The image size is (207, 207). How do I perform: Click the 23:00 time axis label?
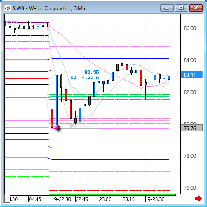(105, 199)
